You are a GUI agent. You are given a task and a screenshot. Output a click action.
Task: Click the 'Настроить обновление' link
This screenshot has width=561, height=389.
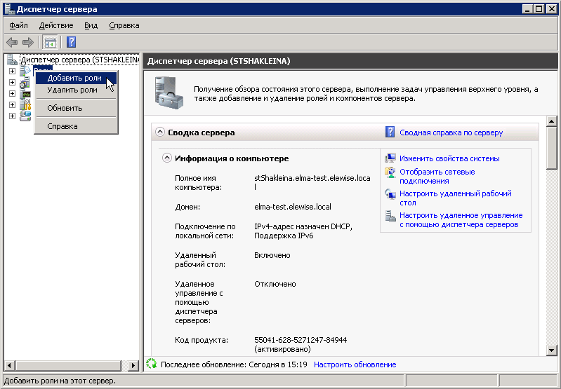355,364
